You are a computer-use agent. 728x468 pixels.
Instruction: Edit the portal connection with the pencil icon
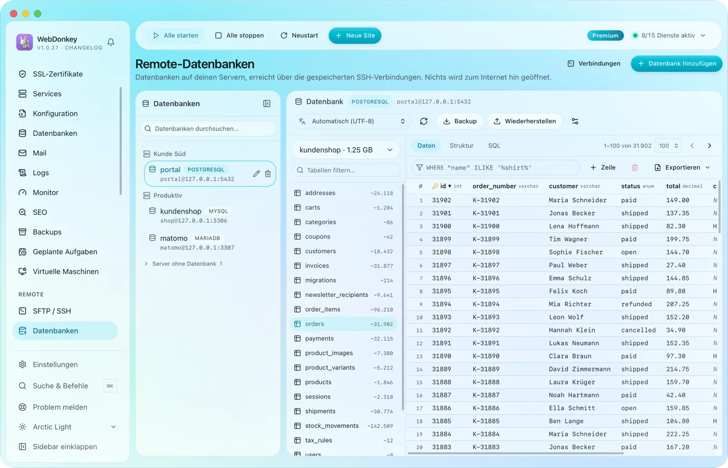(x=256, y=174)
